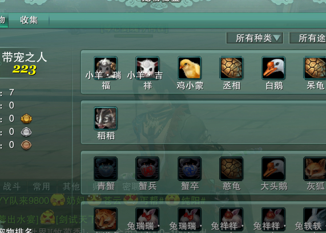Switch to the 常用 chat tab
The image size is (326, 233).
(x=42, y=187)
